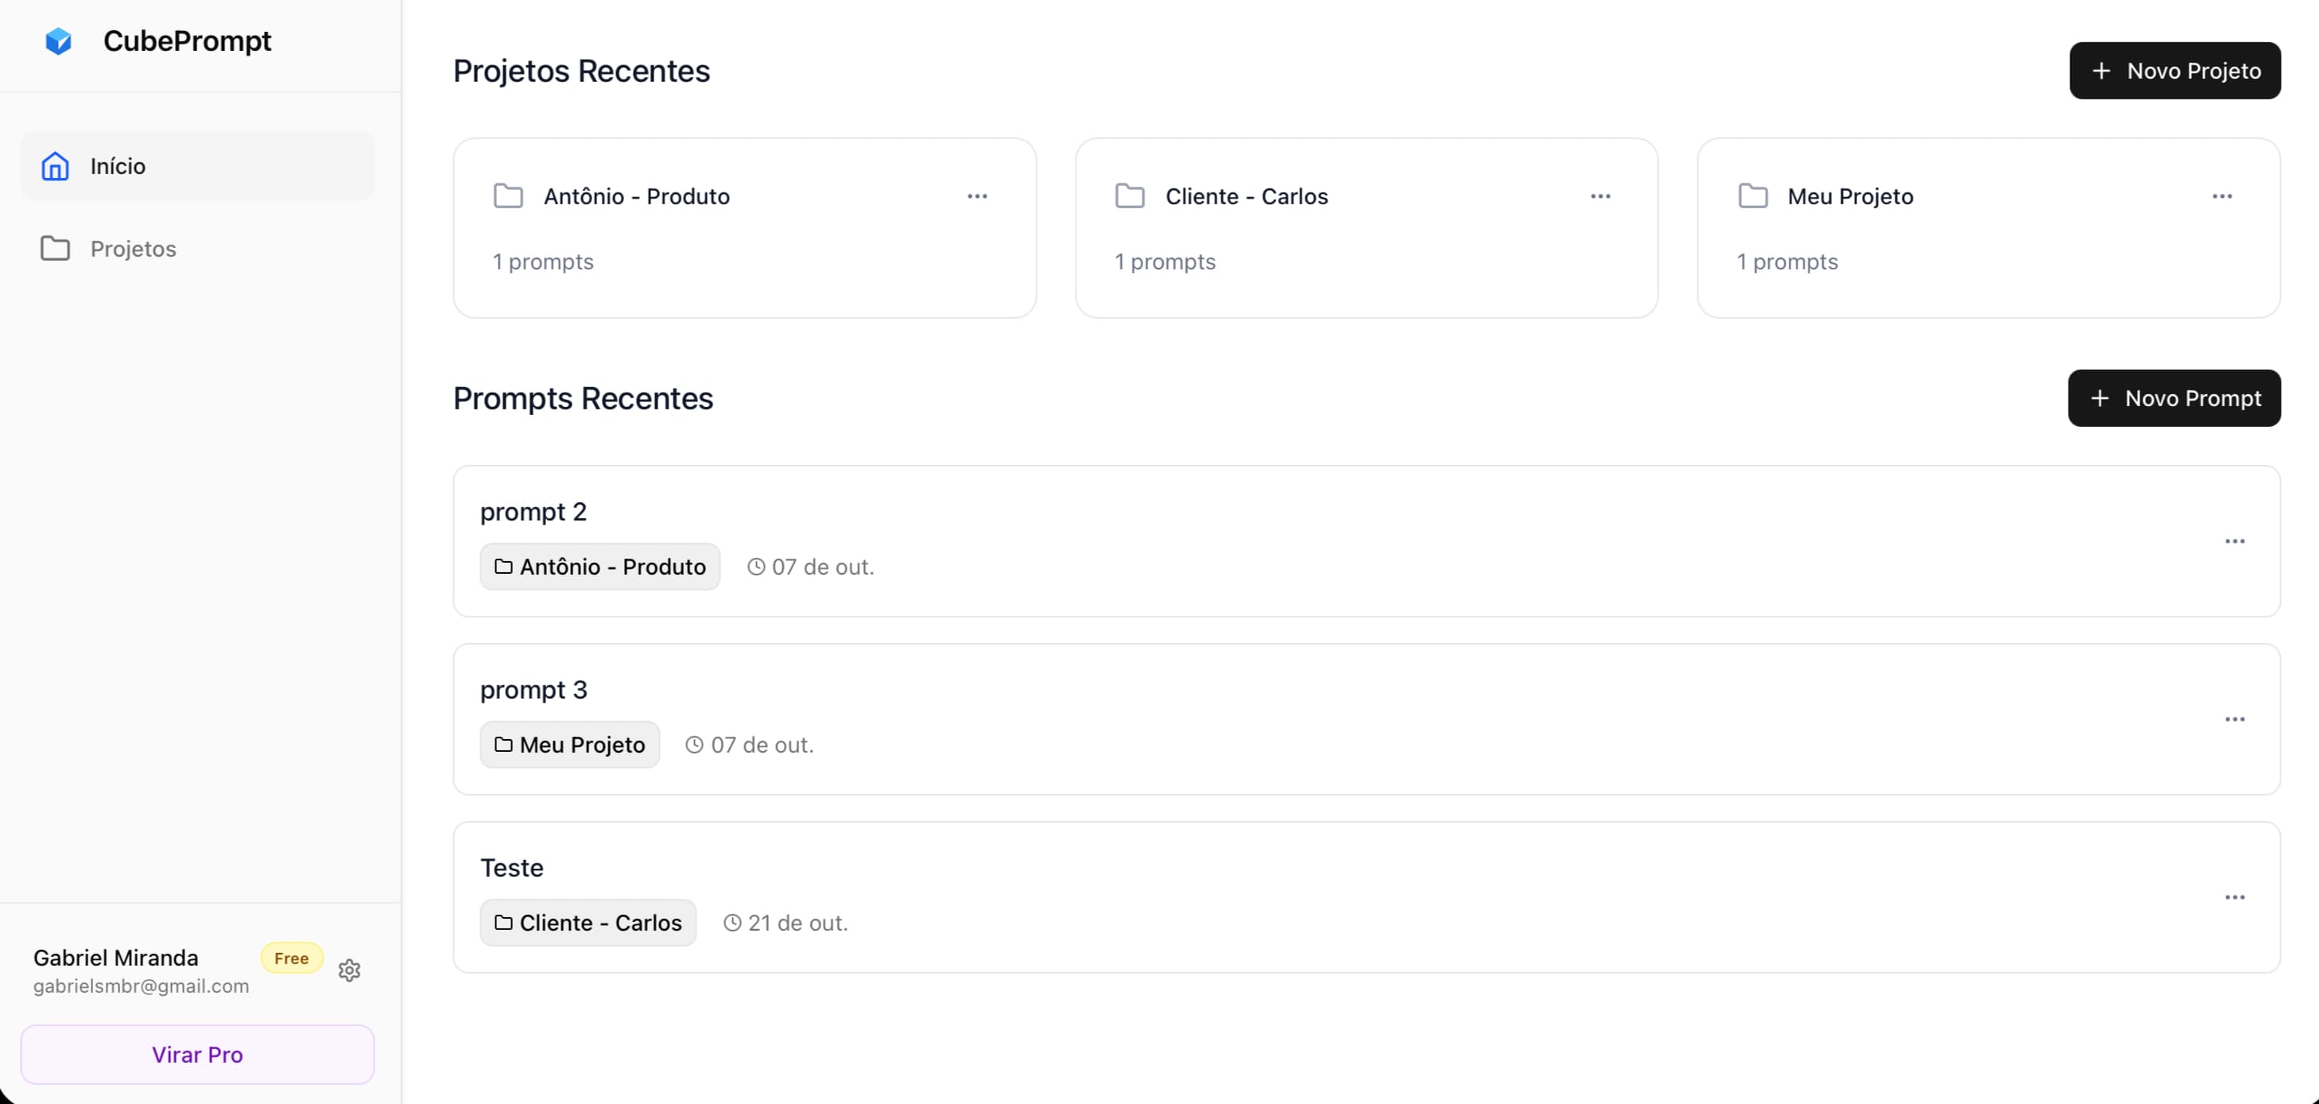Open options menu for Cliente - Carlos project
The height and width of the screenshot is (1104, 2319).
pyautogui.click(x=1600, y=196)
